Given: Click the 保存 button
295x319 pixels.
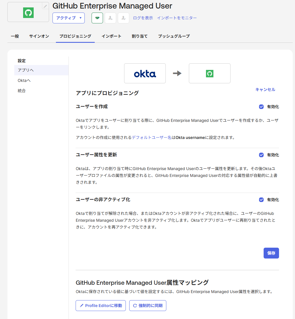Looking at the screenshot, I should click(271, 253).
